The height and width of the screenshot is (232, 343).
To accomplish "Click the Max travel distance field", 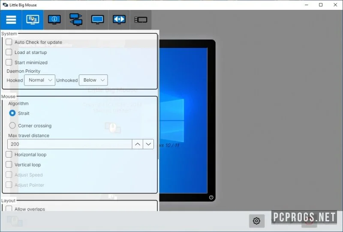I will 70,144.
